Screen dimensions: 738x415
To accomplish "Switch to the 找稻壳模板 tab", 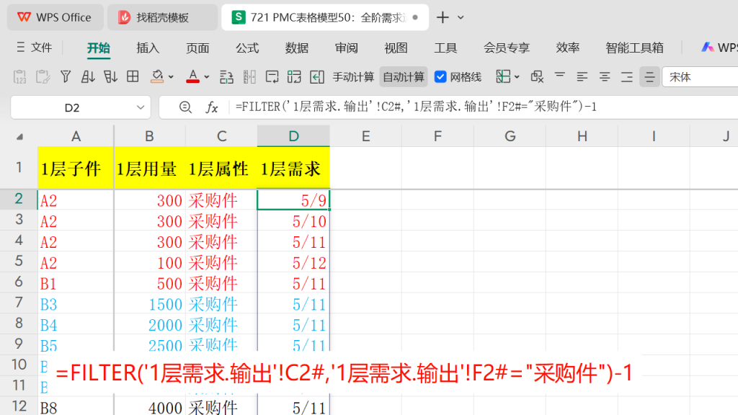I will tap(162, 17).
